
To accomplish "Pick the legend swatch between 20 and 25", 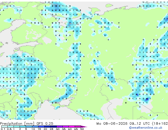I will (x=47, y=127).
